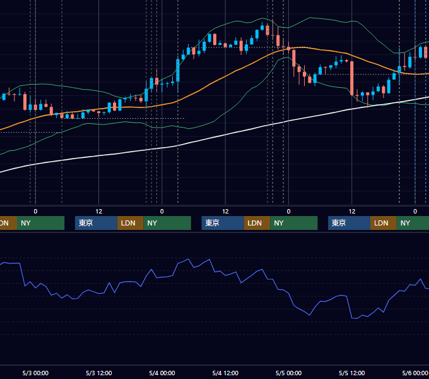Select the 東京 session block on 5/5
The width and height of the screenshot is (429, 379).
coord(349,223)
